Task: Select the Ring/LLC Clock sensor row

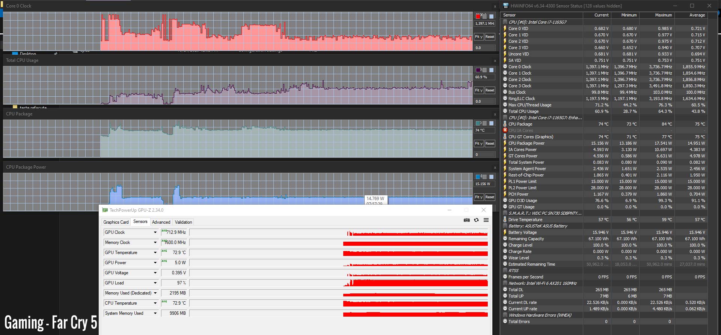Action: point(604,99)
